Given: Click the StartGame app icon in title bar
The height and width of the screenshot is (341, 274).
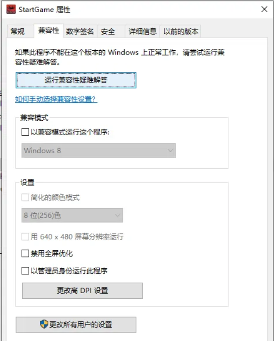Looking at the screenshot, I should [x=11, y=9].
